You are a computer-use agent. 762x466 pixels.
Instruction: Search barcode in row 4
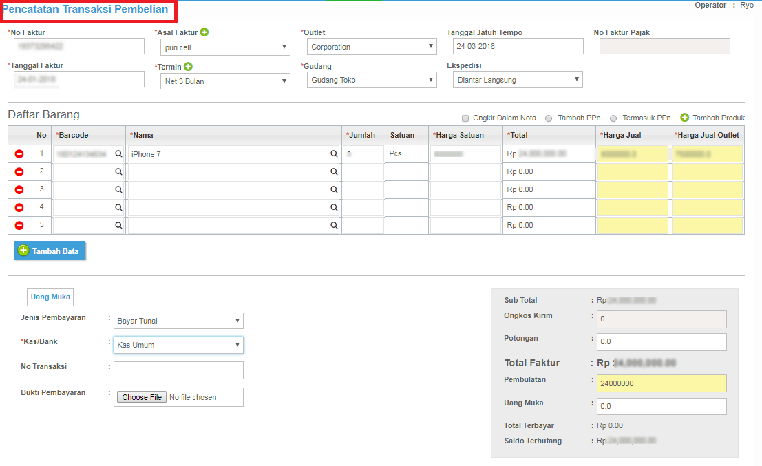pyautogui.click(x=118, y=207)
